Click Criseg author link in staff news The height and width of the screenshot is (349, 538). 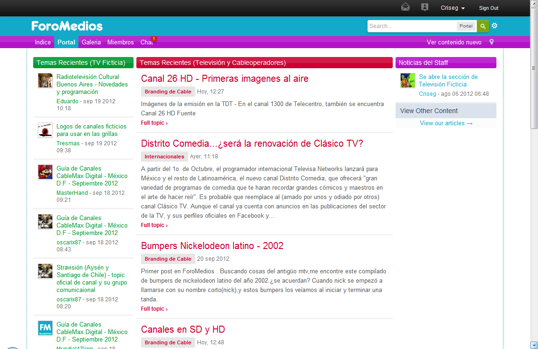[427, 94]
